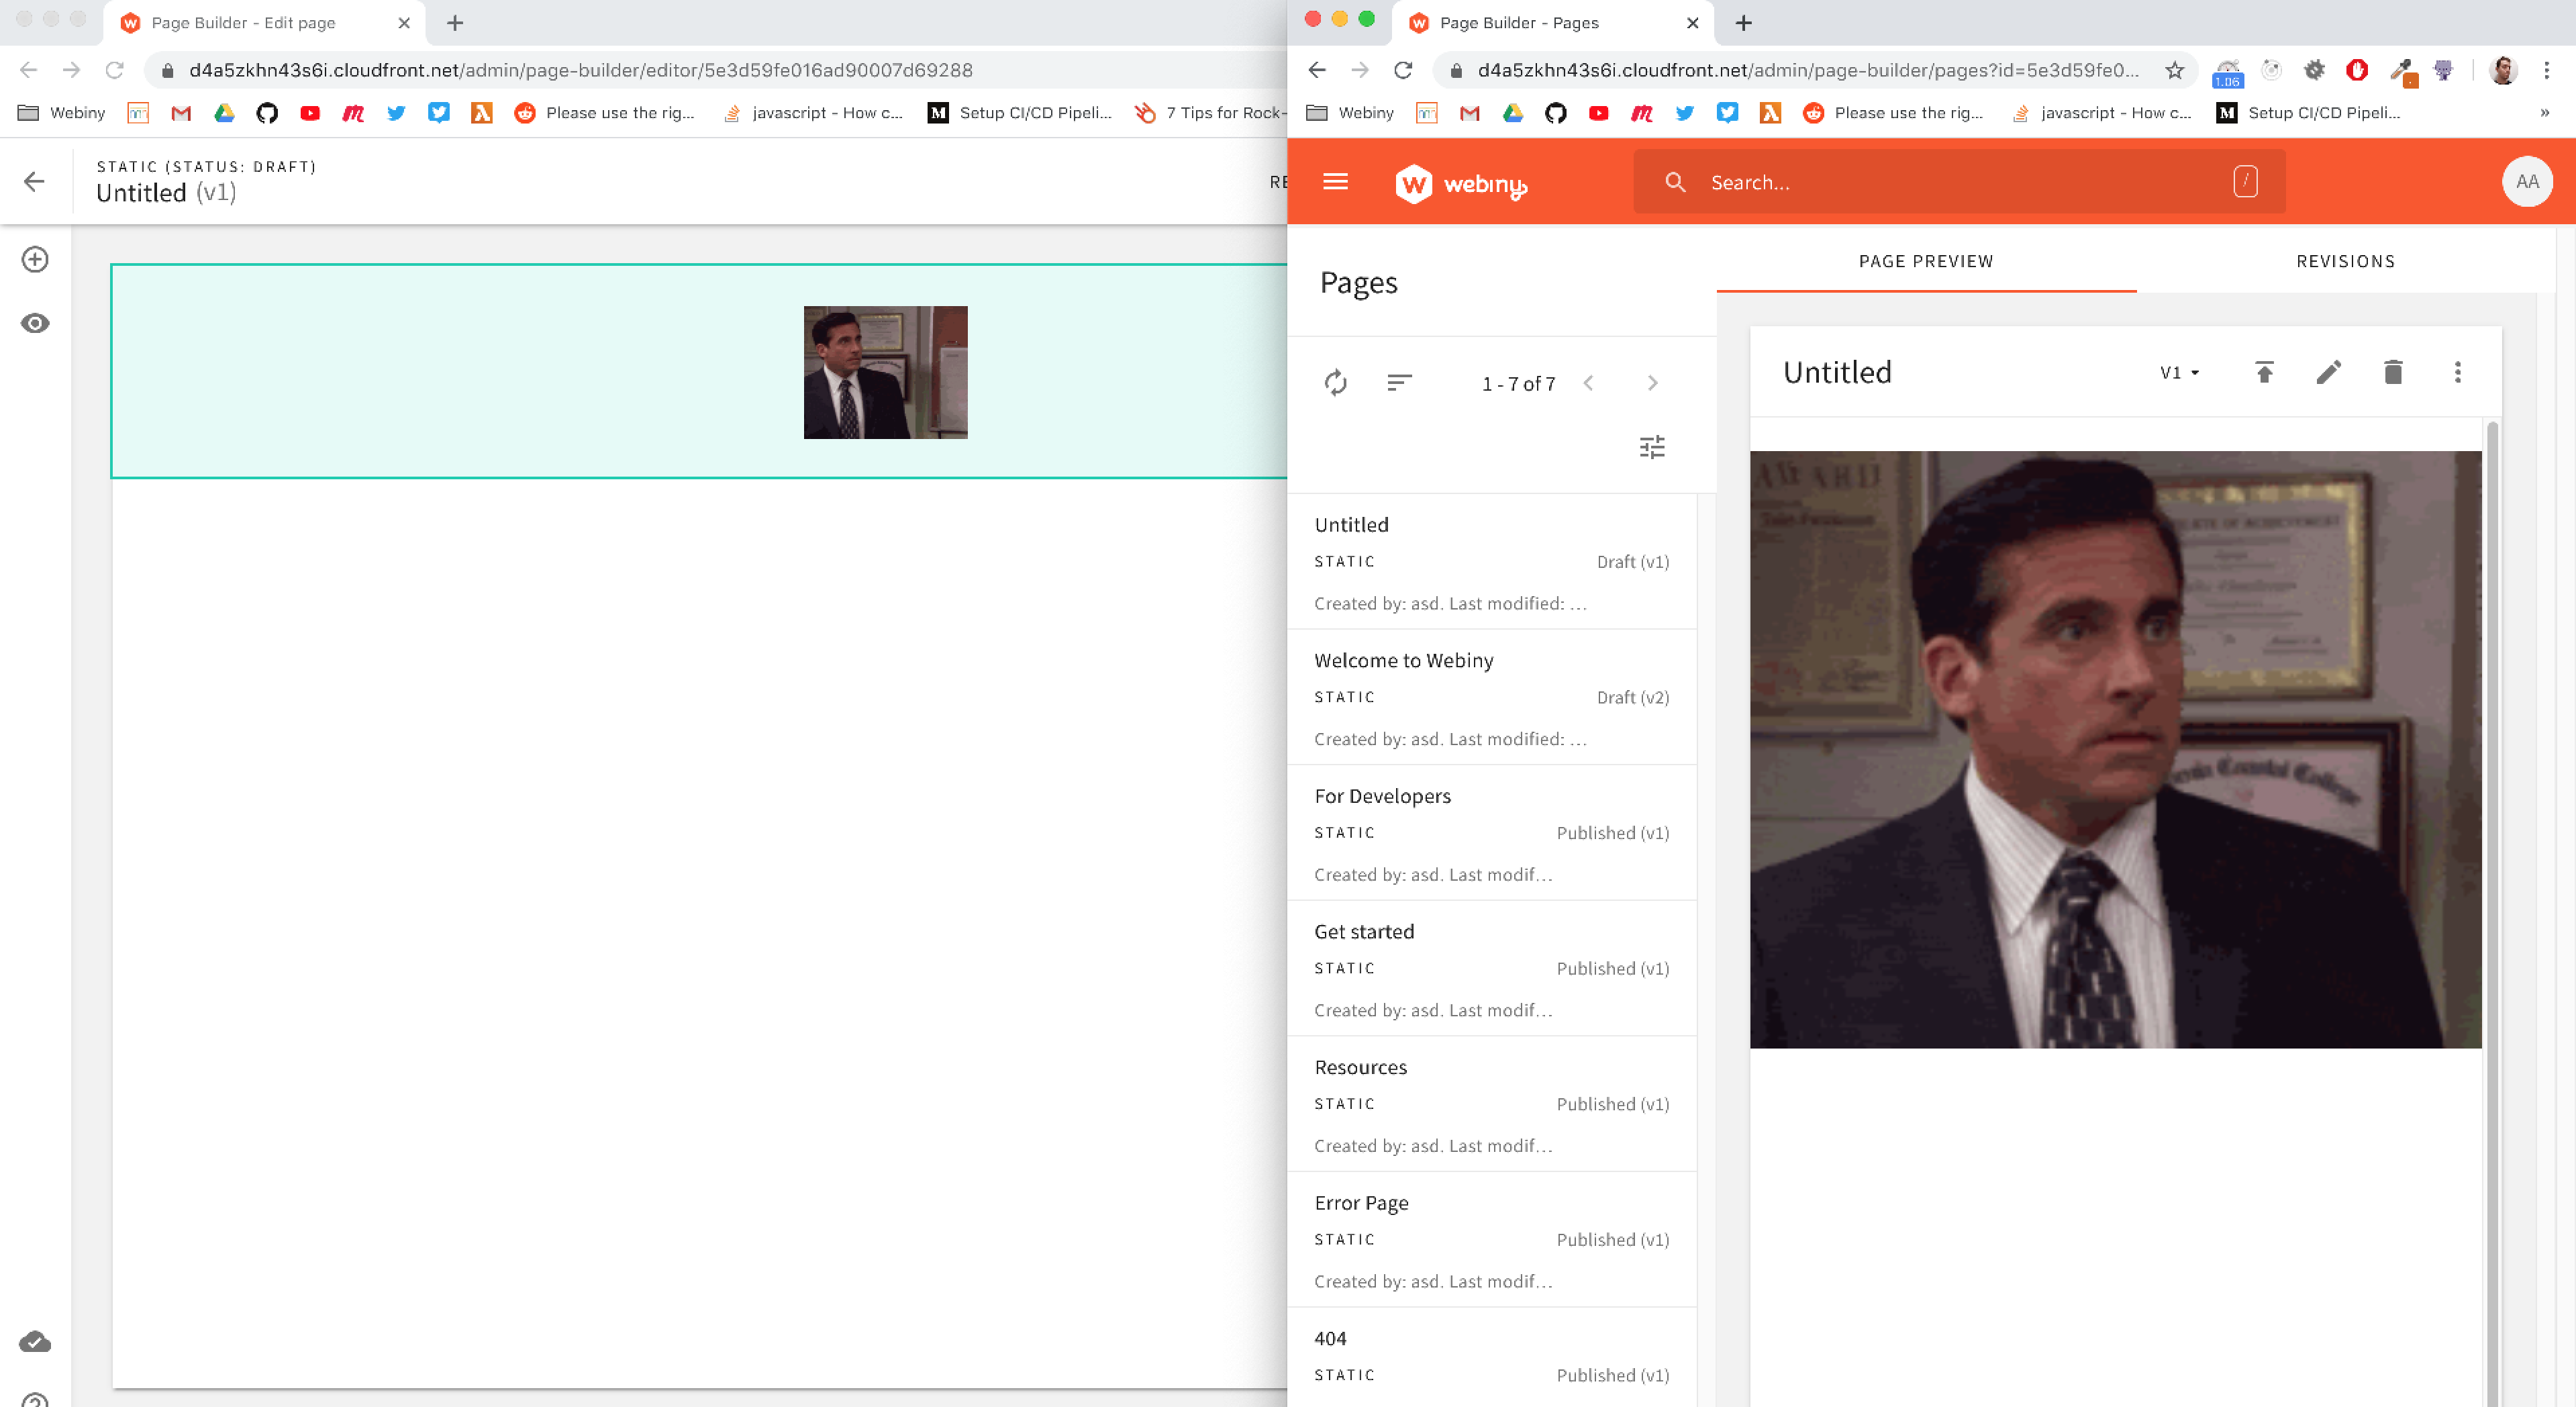The width and height of the screenshot is (2576, 1407).
Task: Refresh the Pages list
Action: [1335, 383]
